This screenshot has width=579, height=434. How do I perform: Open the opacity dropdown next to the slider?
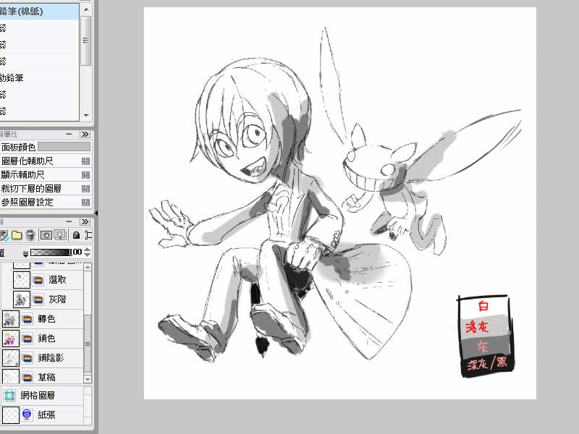(25, 253)
